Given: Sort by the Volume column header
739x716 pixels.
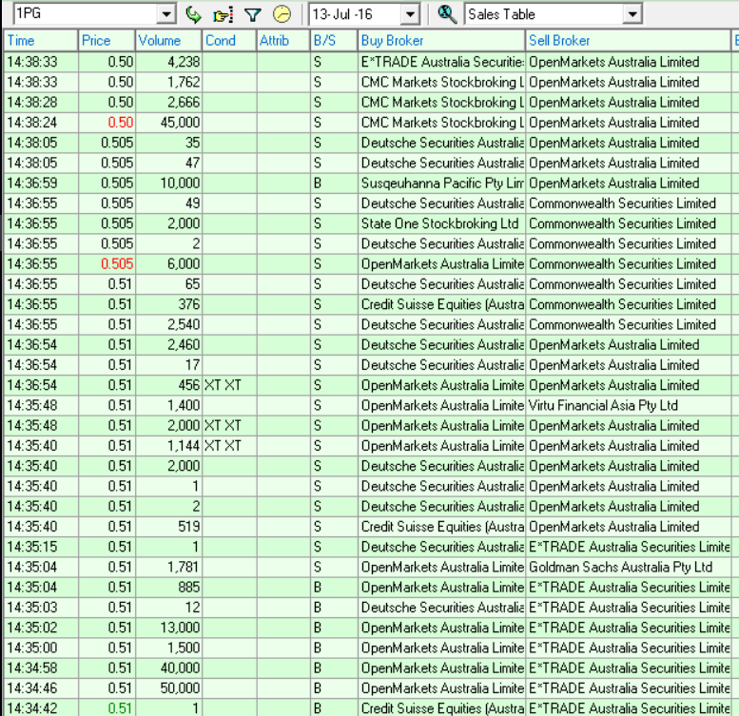Looking at the screenshot, I should click(x=168, y=41).
